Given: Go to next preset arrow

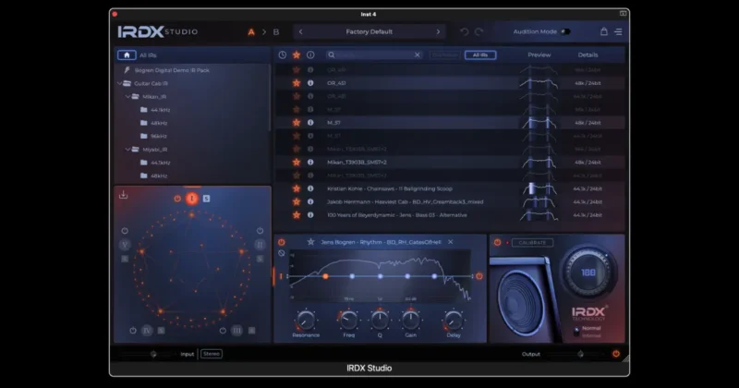Looking at the screenshot, I should click(438, 31).
